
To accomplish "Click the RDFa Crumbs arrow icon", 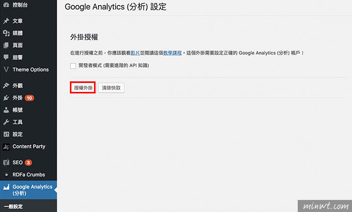I will coord(6,174).
